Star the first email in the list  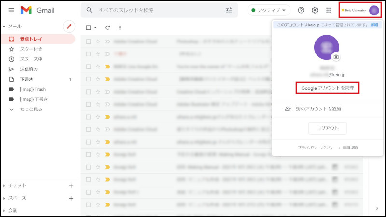click(98, 41)
